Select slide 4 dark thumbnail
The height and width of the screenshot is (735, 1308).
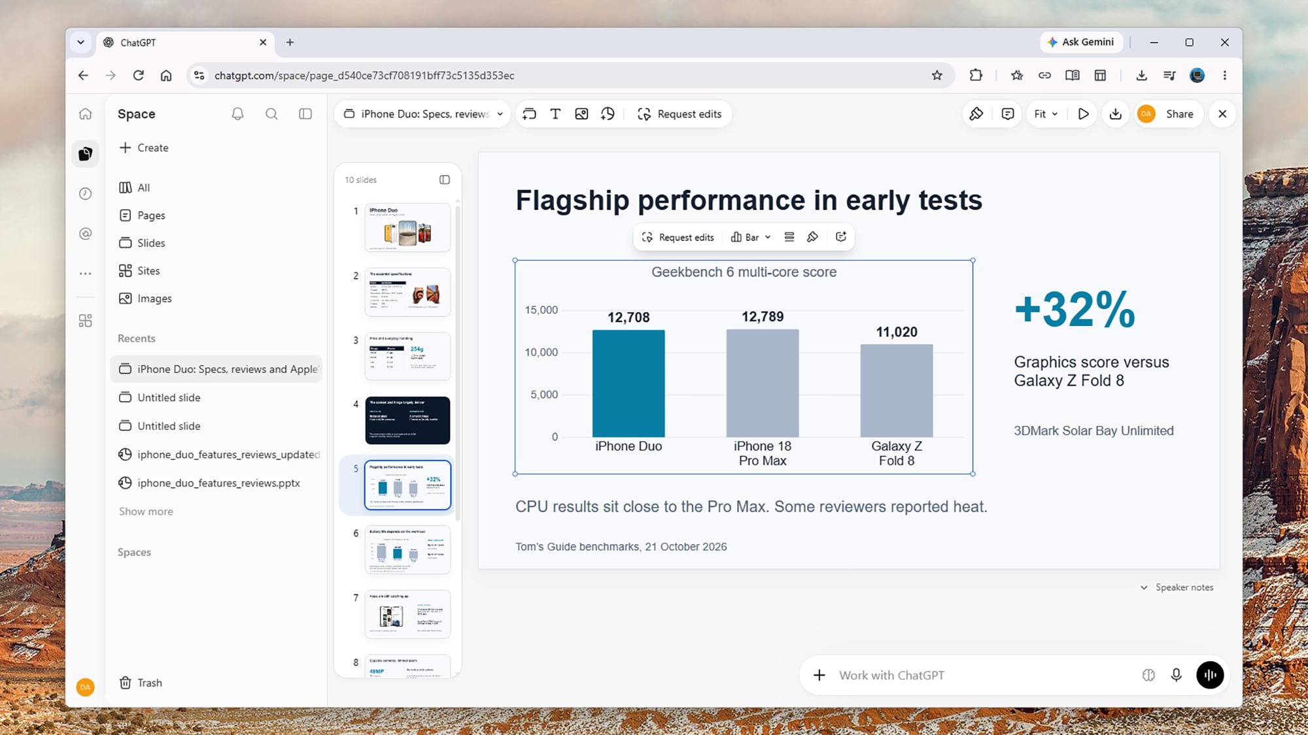point(407,420)
